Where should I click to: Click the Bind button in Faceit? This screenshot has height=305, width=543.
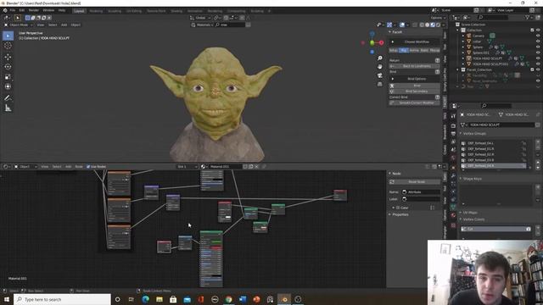pos(415,86)
